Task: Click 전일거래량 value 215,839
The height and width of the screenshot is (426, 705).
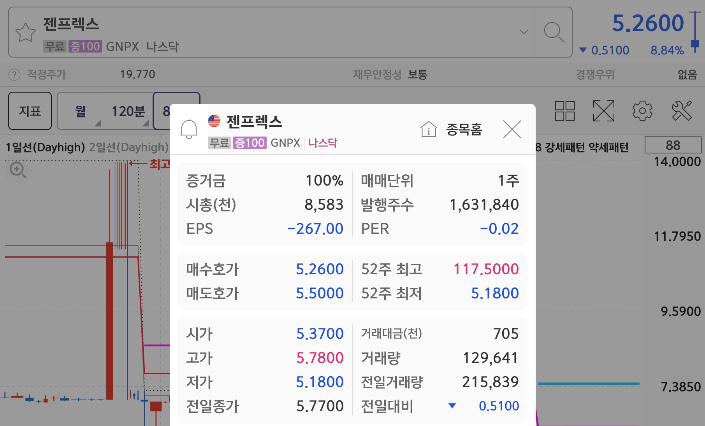Action: point(490,382)
